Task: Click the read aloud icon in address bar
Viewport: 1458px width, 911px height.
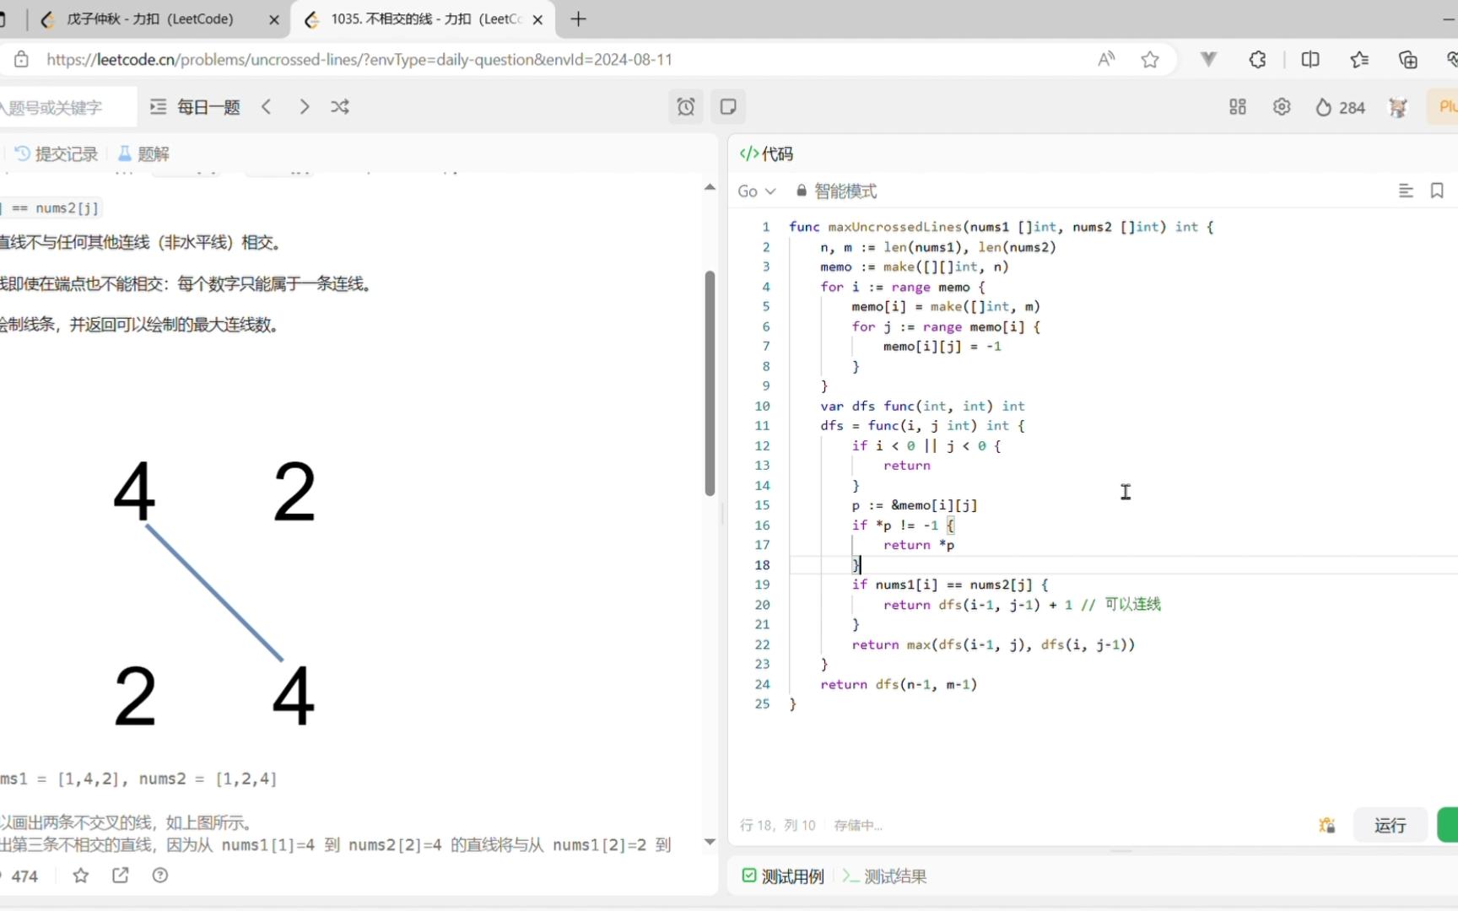Action: pyautogui.click(x=1105, y=59)
